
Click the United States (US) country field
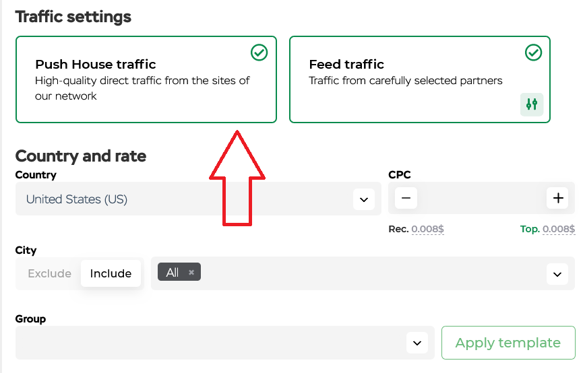[x=198, y=199]
